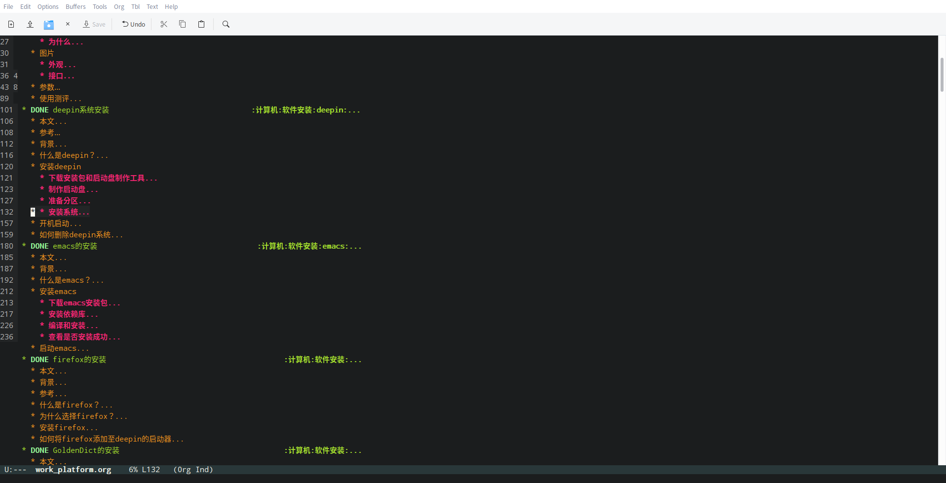Click '(Org Ind)' mode indicator
The image size is (946, 483).
pyautogui.click(x=193, y=470)
